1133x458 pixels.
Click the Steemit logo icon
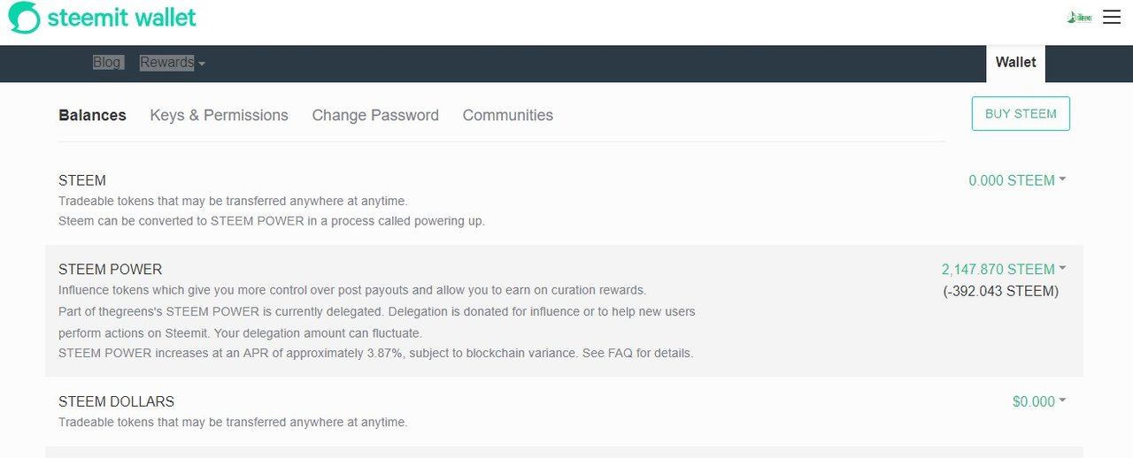pyautogui.click(x=24, y=18)
